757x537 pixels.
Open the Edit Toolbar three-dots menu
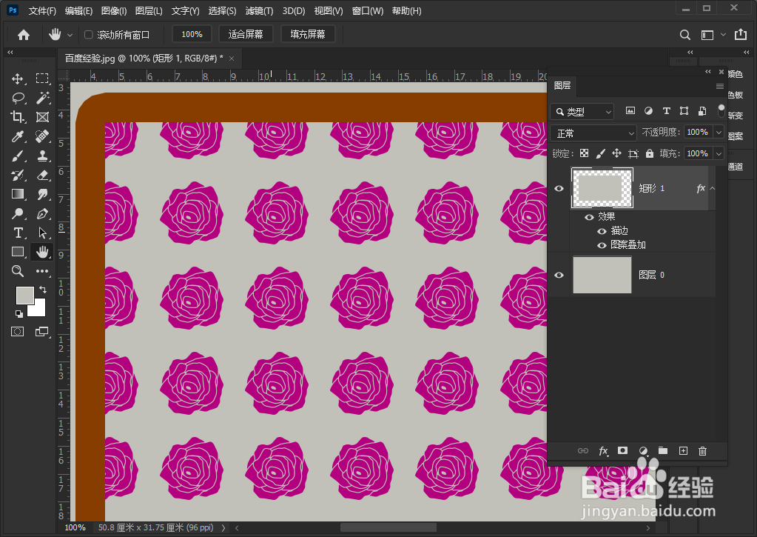tap(42, 271)
